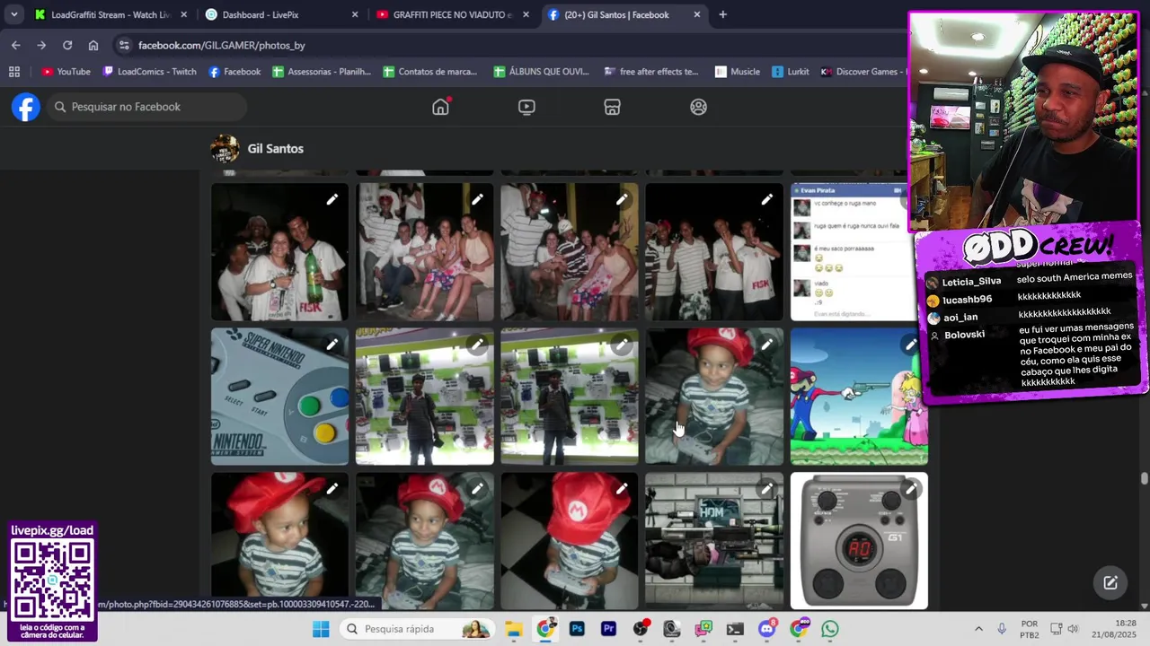Screen dimensions: 1150x646
Task: Go forward in the browser
Action: [41, 45]
